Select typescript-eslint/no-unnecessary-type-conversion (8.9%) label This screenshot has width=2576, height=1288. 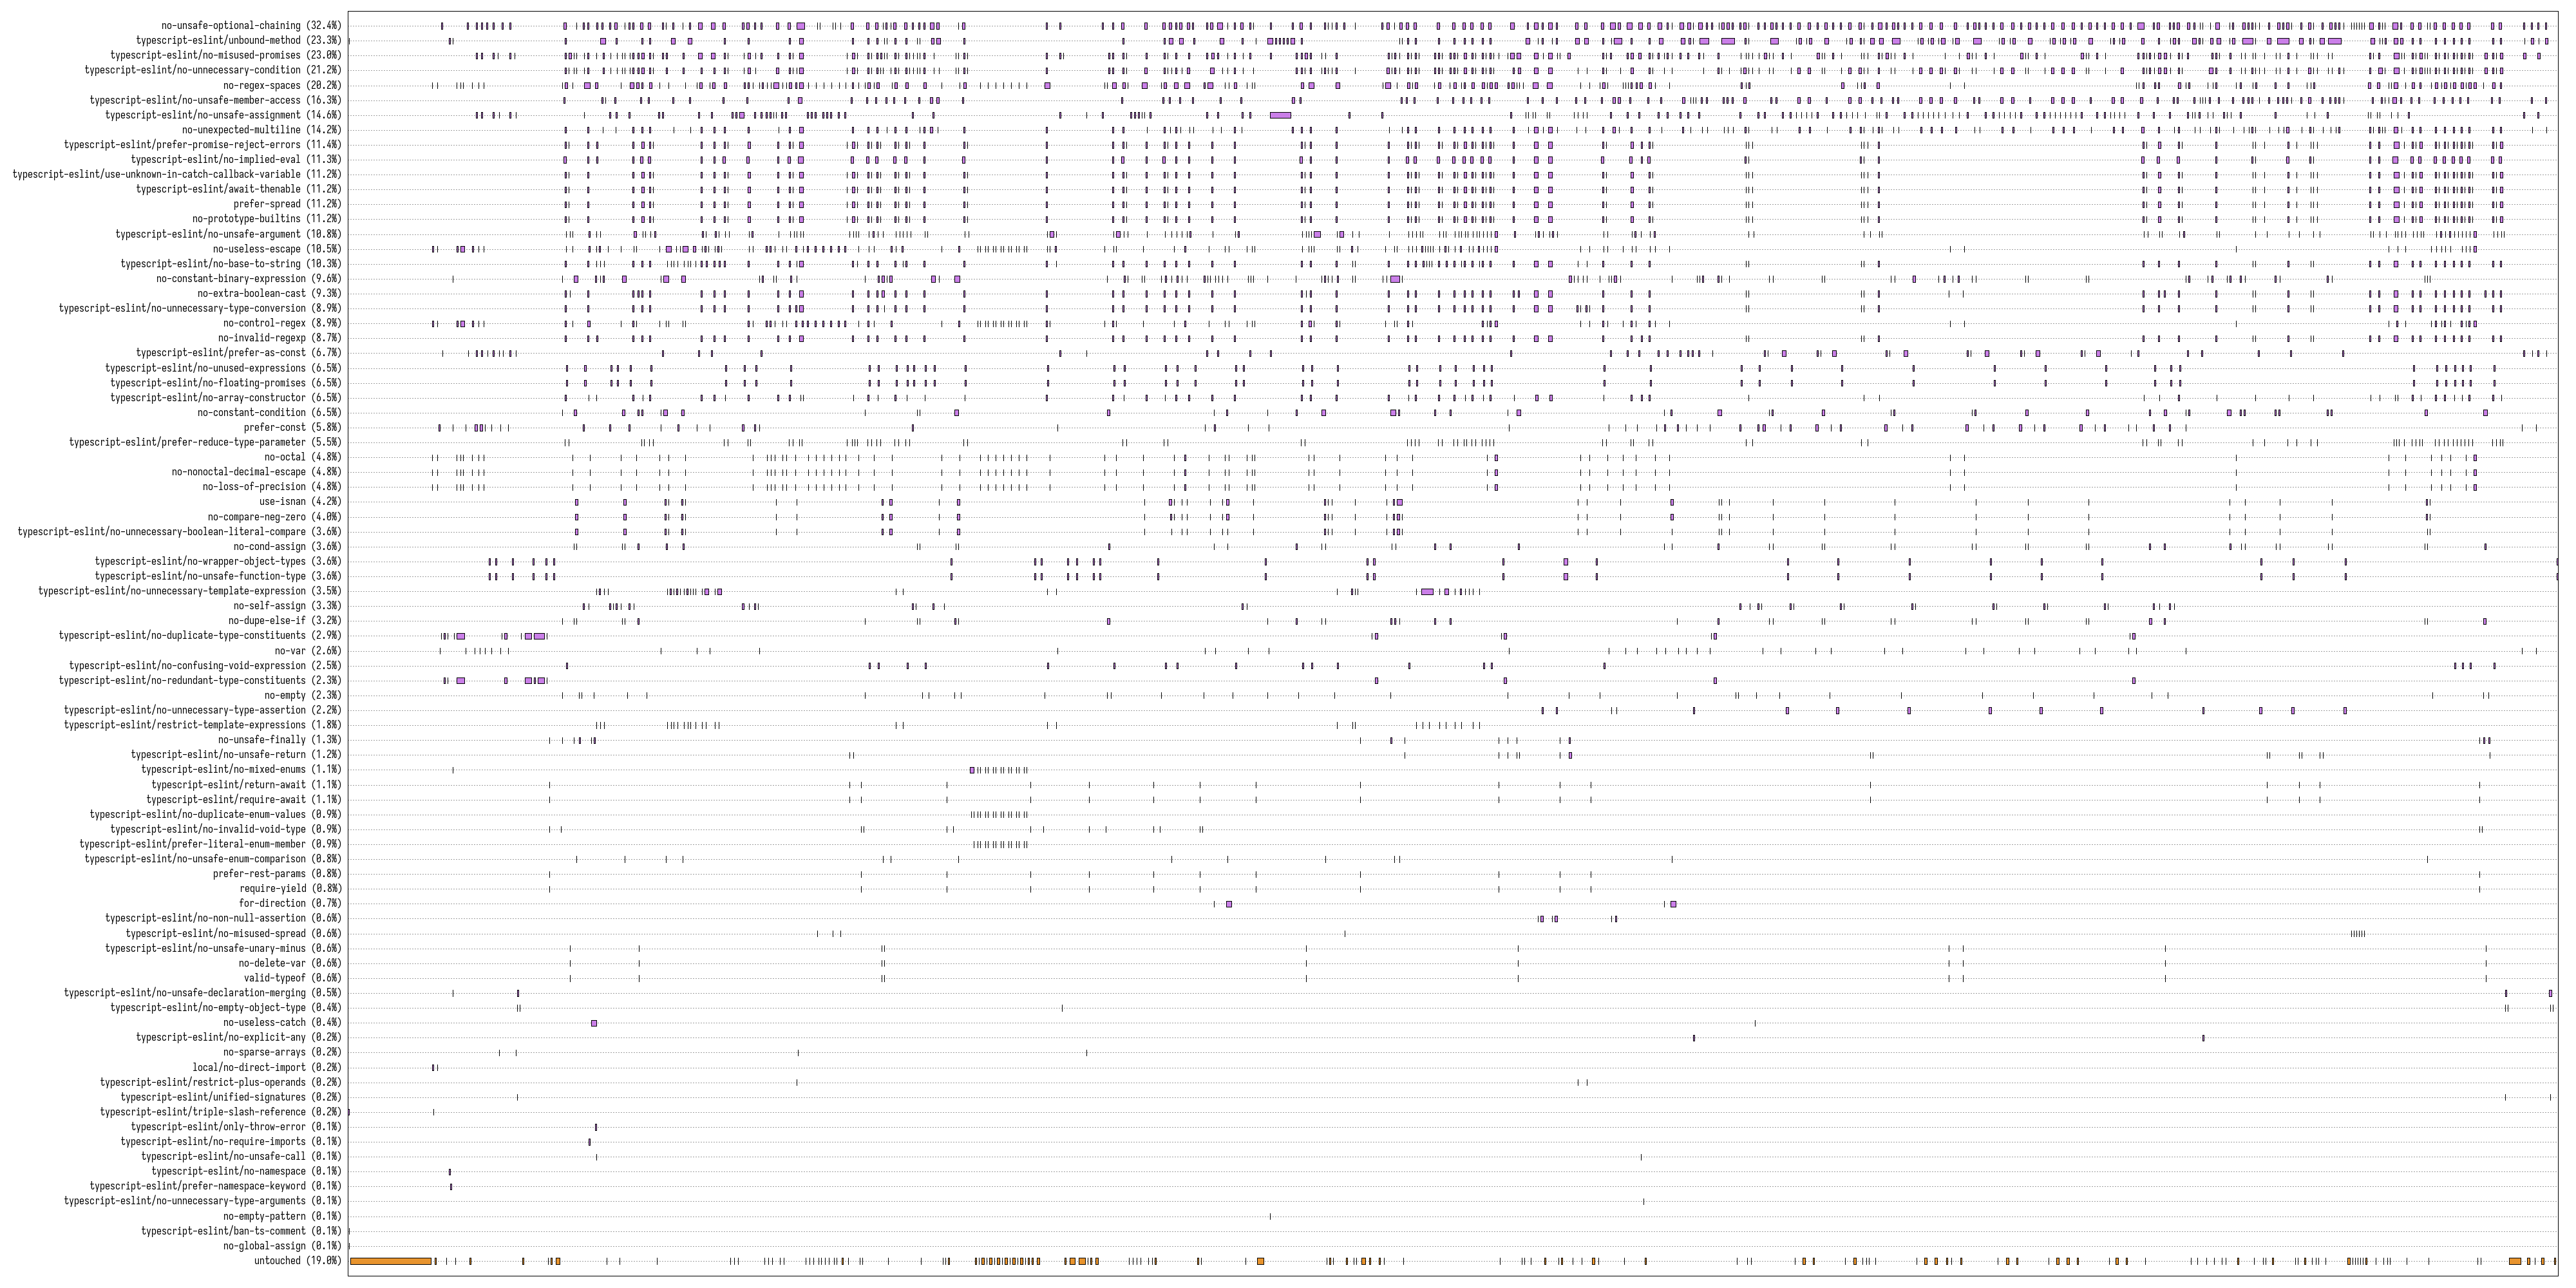(x=200, y=309)
